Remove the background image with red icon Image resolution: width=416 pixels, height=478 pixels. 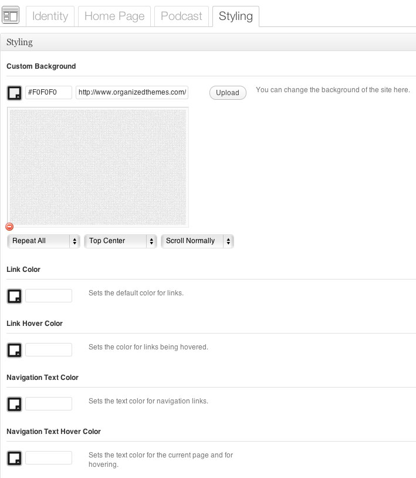point(9,227)
